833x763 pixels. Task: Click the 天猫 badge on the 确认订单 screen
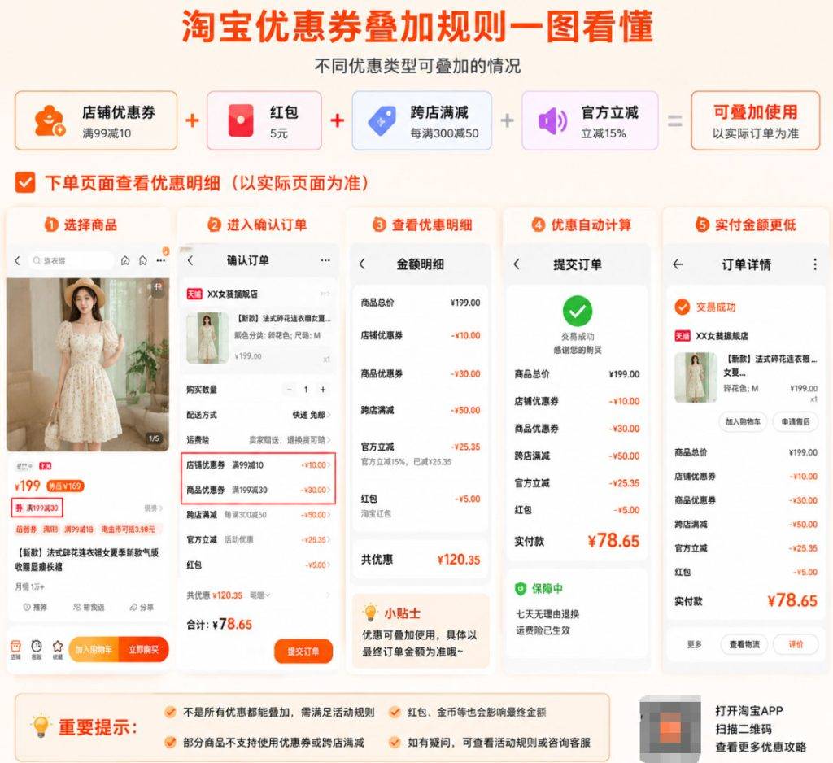(x=194, y=294)
